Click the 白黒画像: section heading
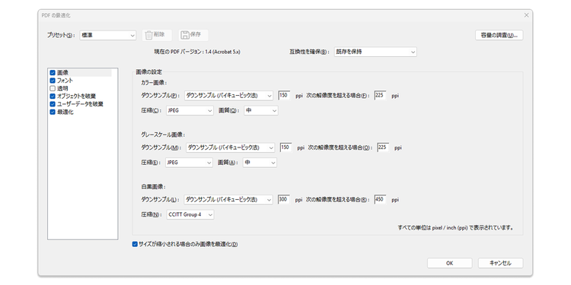The width and height of the screenshot is (571, 285). [153, 187]
